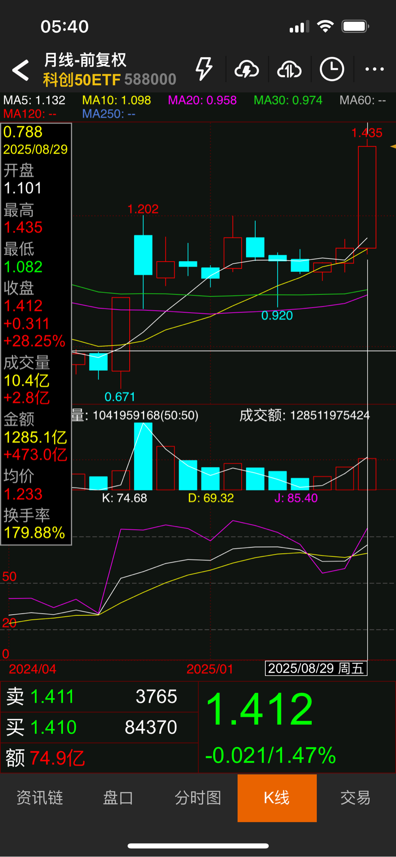Image resolution: width=396 pixels, height=857 pixels.
Task: Tap the 买 1.410 bid price row
Action: (x=99, y=728)
